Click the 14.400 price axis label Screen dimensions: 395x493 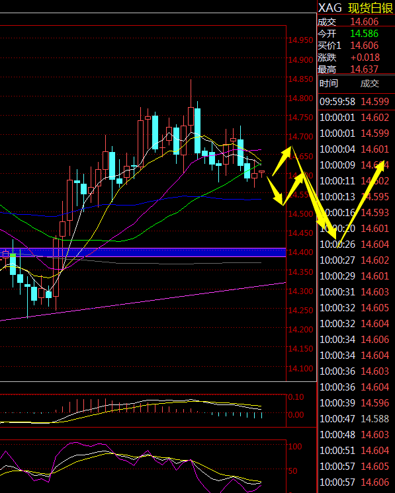click(300, 252)
